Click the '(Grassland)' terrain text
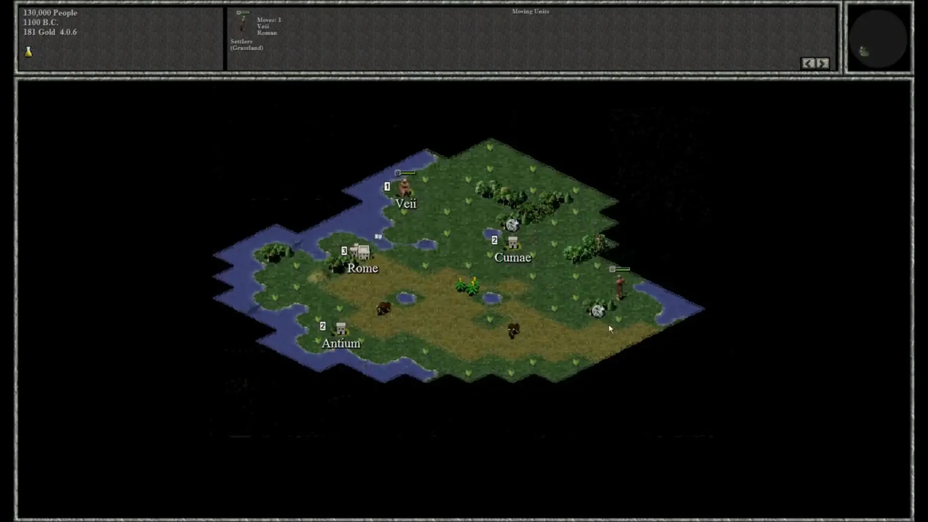The image size is (928, 522). coord(246,48)
